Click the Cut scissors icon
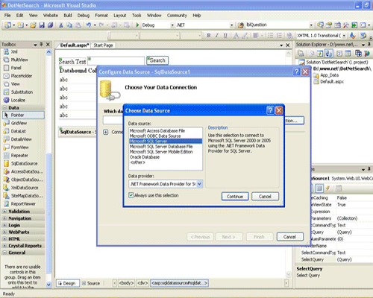This screenshot has height=298, width=373. [61, 25]
